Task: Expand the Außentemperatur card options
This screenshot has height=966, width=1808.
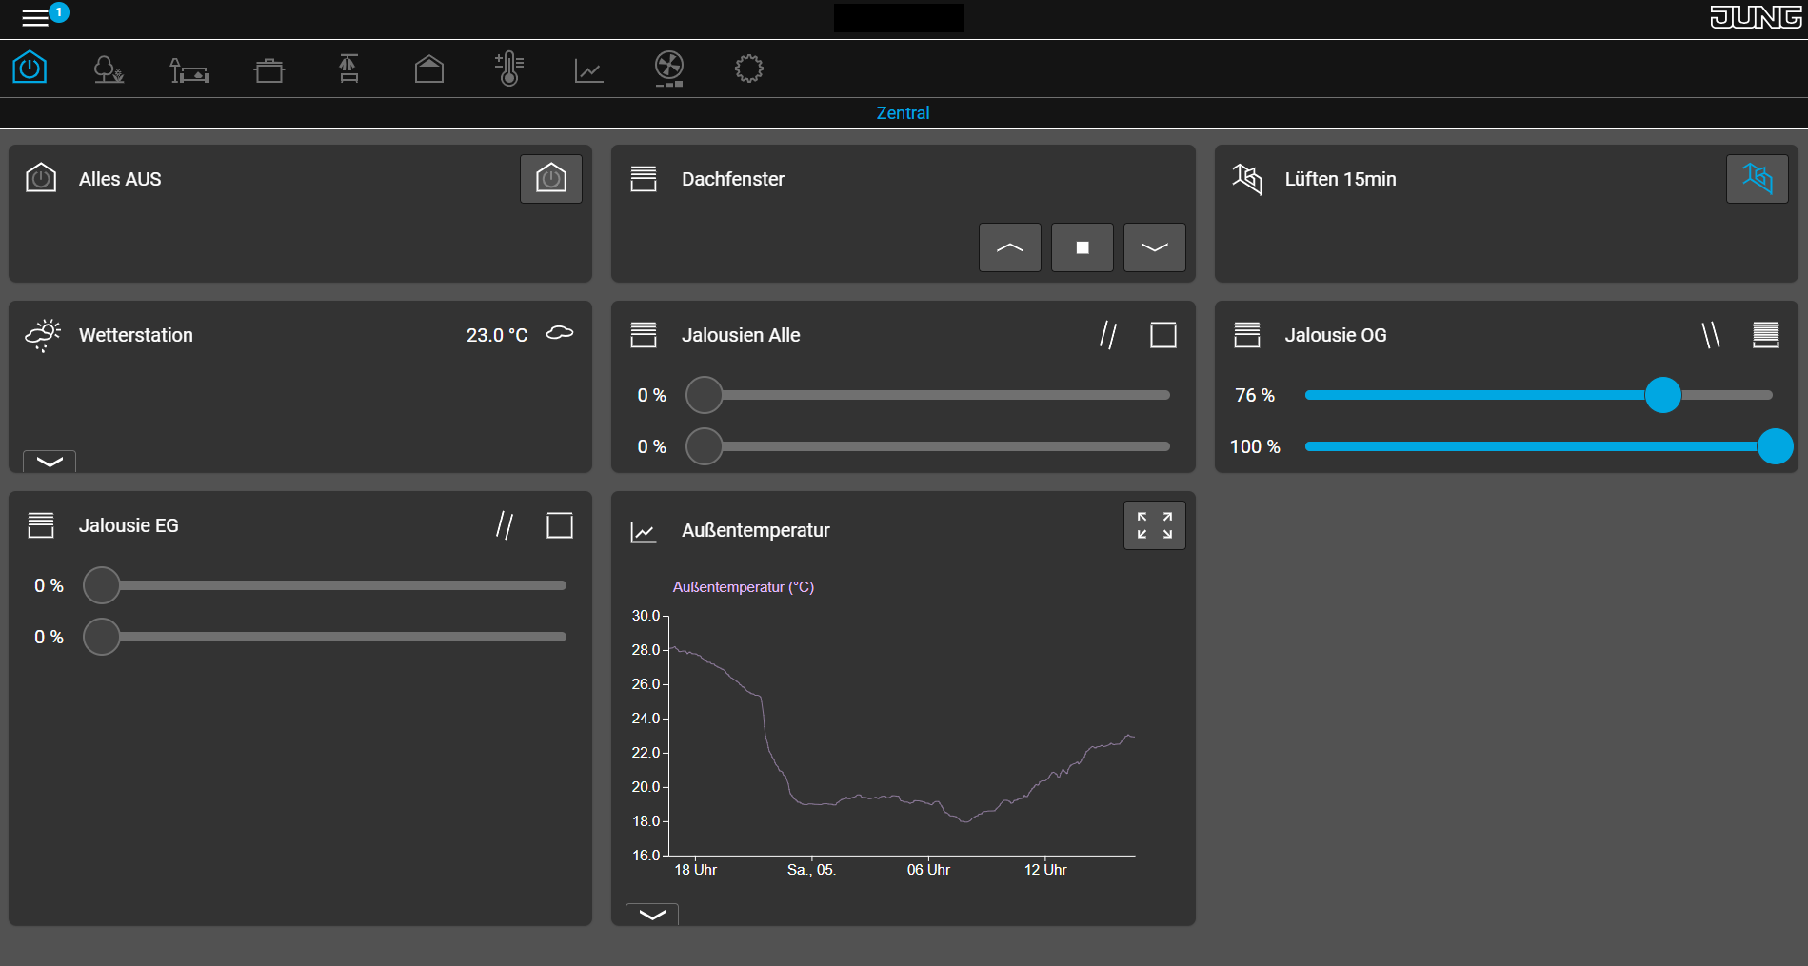Action: tap(652, 915)
